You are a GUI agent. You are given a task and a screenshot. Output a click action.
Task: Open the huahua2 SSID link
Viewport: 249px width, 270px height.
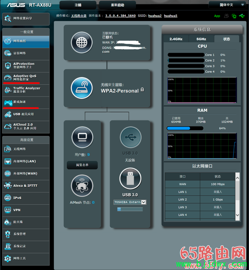tap(155, 16)
